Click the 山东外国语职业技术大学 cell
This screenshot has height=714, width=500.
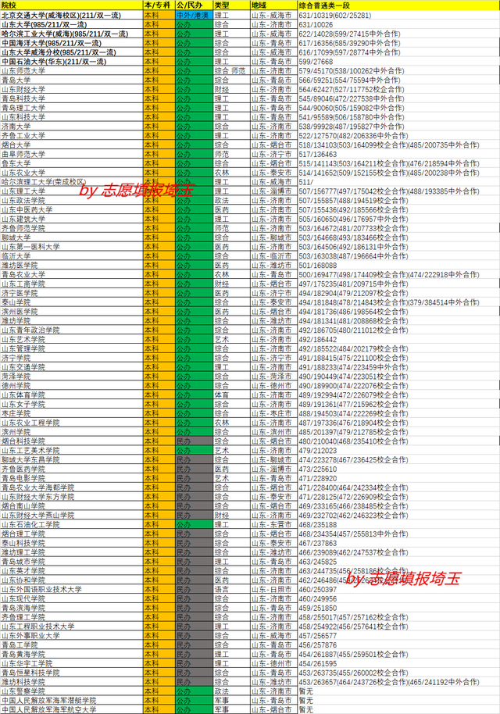pyautogui.click(x=72, y=589)
